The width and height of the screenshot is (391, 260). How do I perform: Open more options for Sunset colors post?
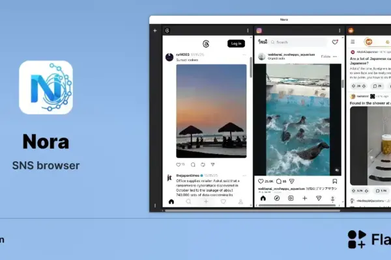click(244, 55)
